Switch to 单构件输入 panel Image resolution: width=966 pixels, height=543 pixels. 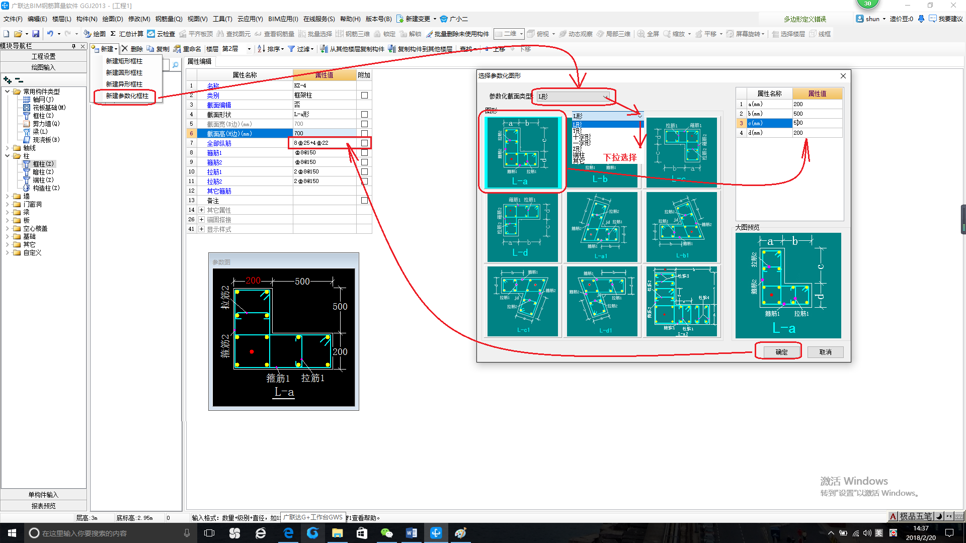(43, 495)
